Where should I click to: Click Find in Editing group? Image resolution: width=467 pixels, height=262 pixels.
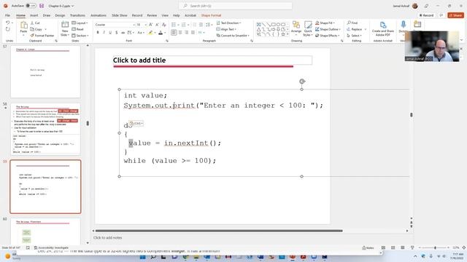352,23
